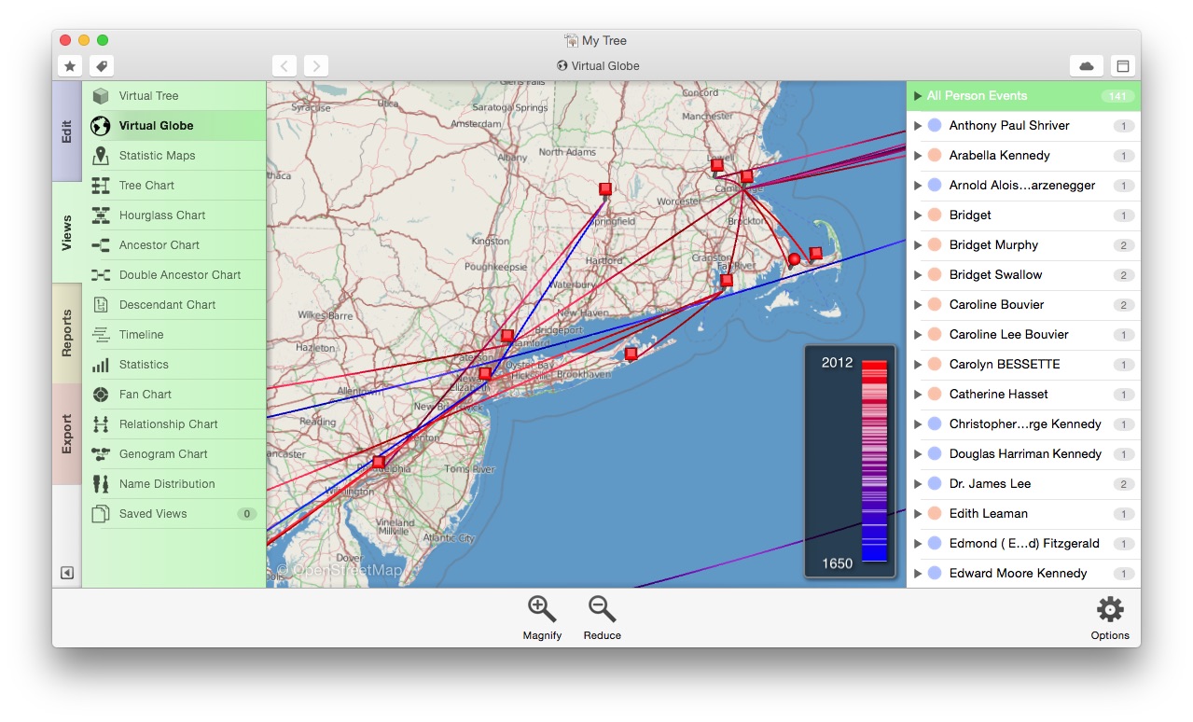This screenshot has height=722, width=1193.
Task: Click the map marker near Fall River
Action: [727, 281]
